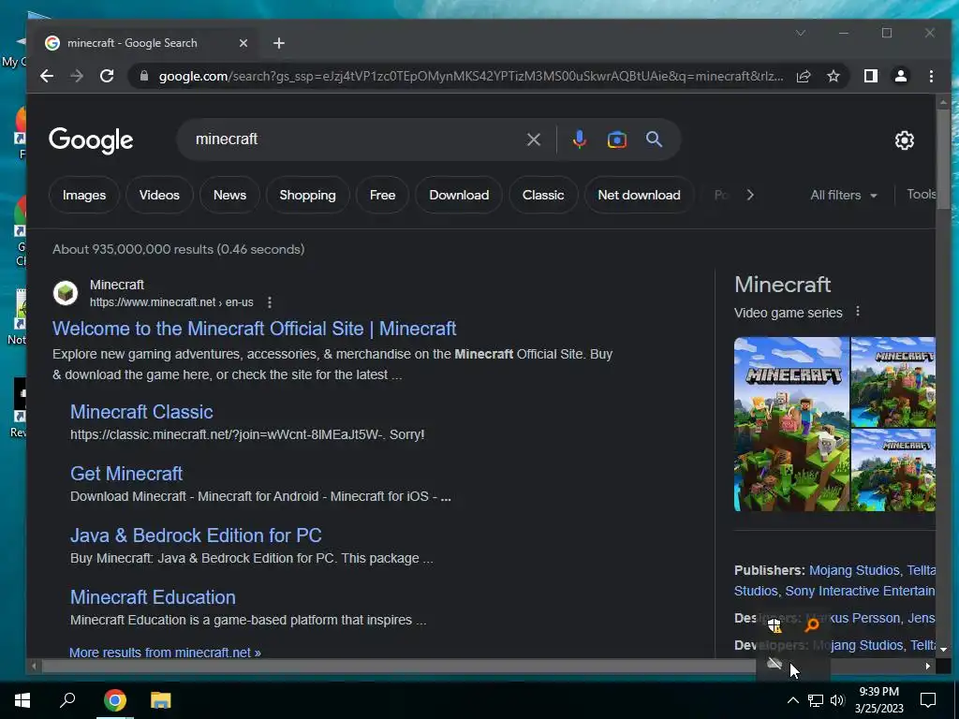Click the address bar URL

(471, 76)
